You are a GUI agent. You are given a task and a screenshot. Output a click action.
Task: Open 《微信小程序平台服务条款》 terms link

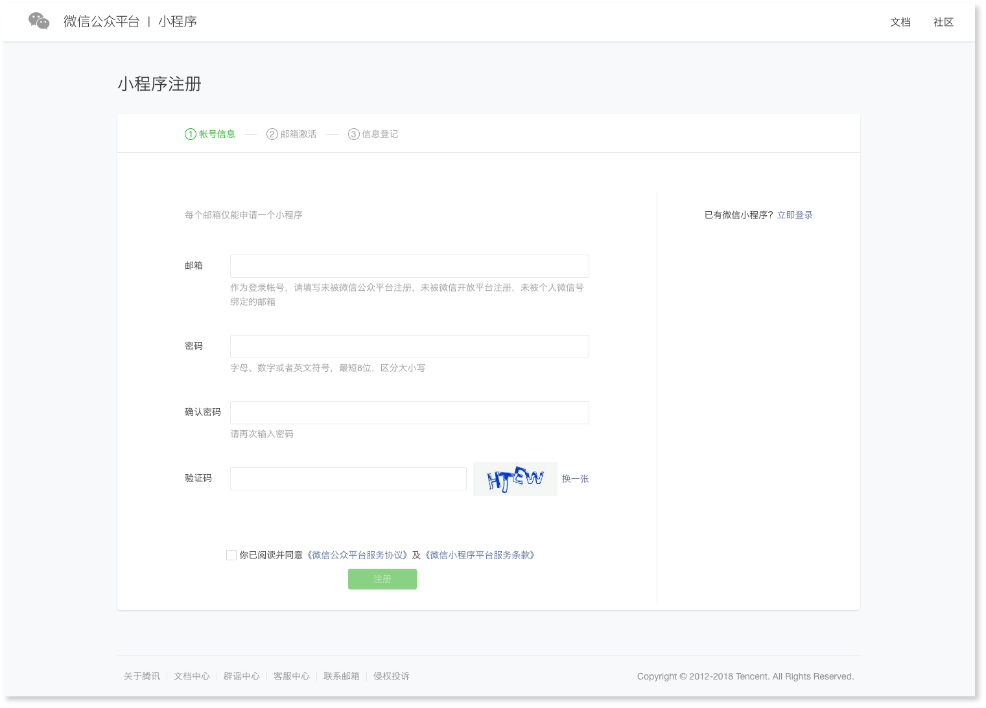[480, 554]
